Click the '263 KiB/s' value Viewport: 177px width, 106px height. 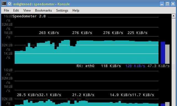pyautogui.click(x=49, y=33)
